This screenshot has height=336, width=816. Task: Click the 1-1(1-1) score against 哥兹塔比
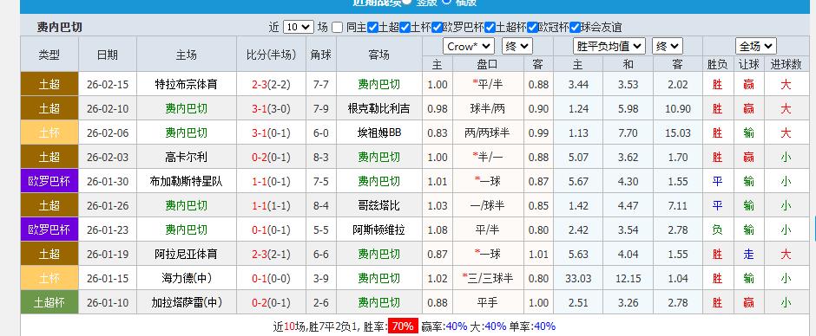271,205
